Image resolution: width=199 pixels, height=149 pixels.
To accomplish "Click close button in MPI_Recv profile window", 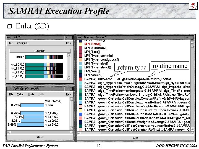I will pyautogui.click(x=40, y=137).
